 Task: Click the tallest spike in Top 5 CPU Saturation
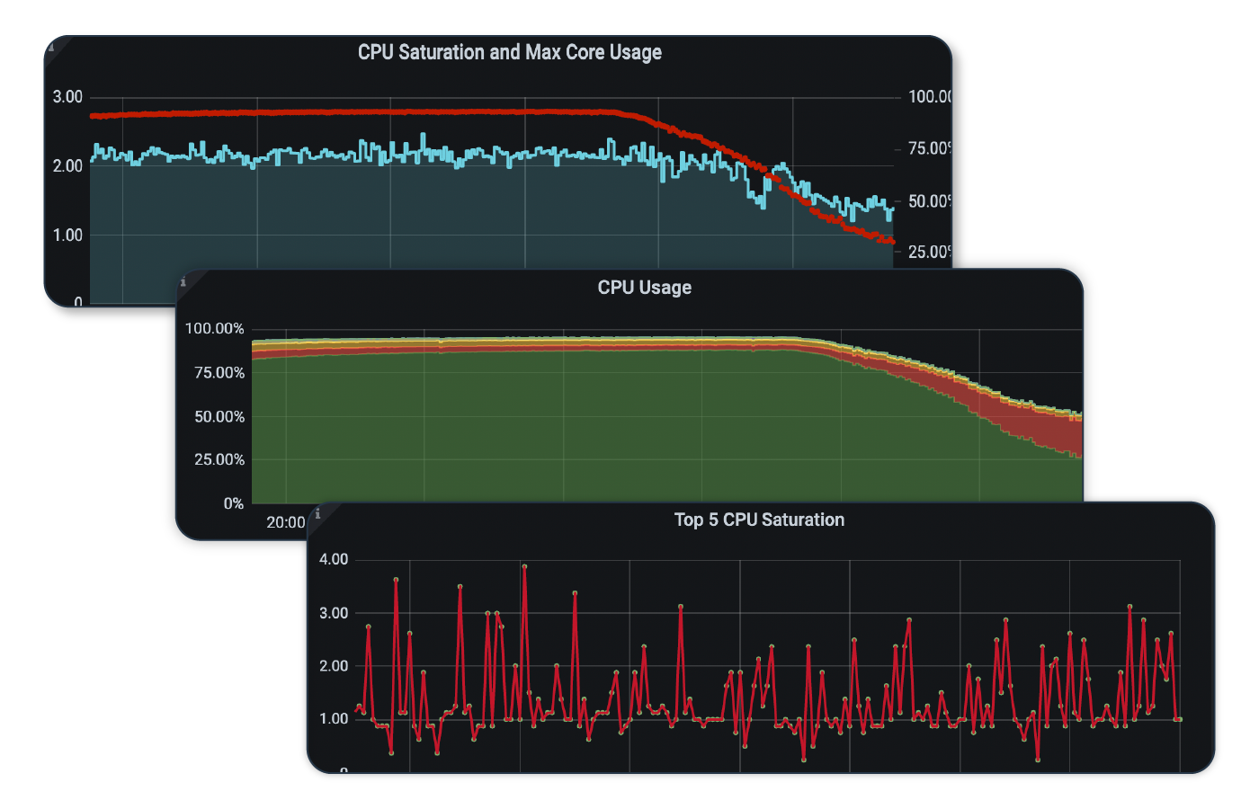point(525,566)
